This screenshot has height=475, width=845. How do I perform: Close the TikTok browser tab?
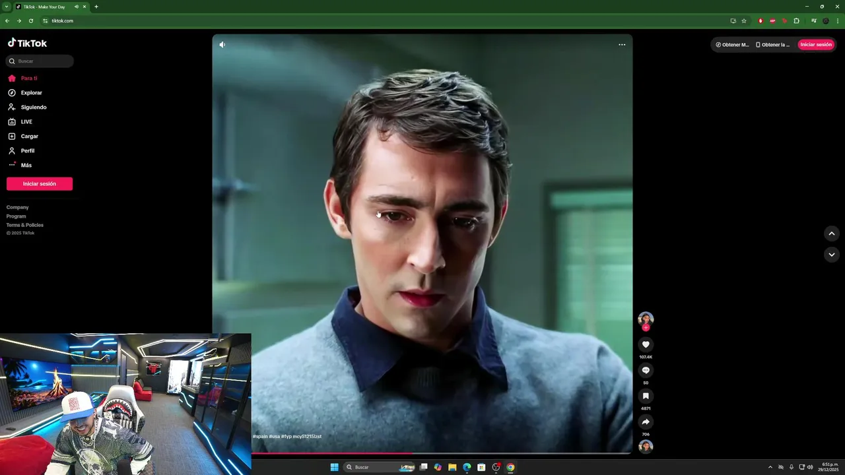84,7
